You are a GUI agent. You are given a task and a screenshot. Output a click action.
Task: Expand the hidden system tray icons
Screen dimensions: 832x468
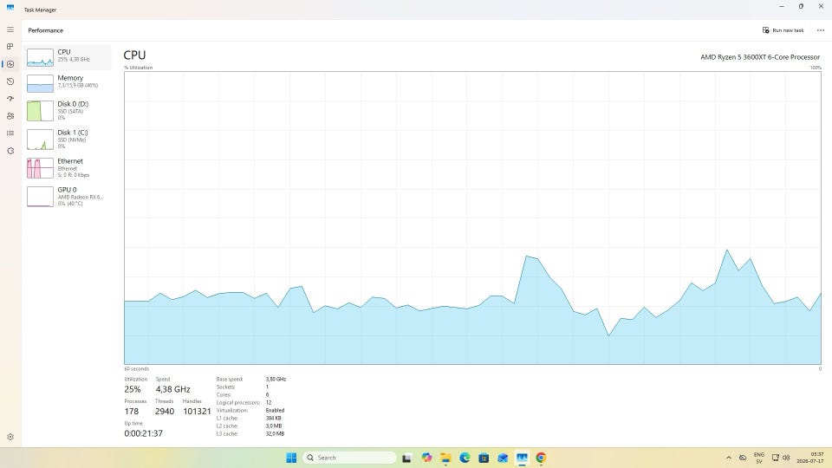point(729,458)
